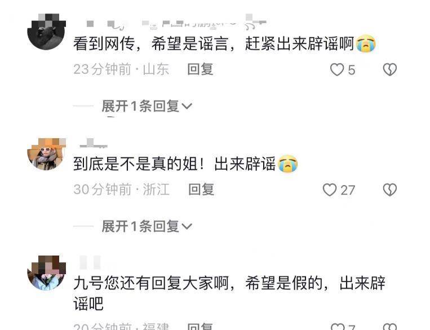Reply to the 30分钟前 Zhejiang comment

coord(201,190)
